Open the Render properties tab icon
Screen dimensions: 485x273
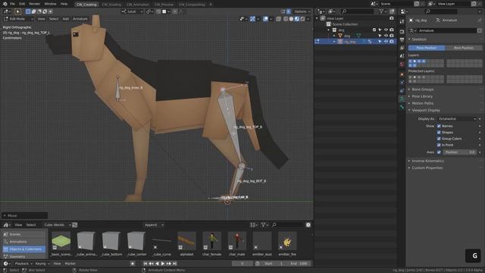(402, 32)
